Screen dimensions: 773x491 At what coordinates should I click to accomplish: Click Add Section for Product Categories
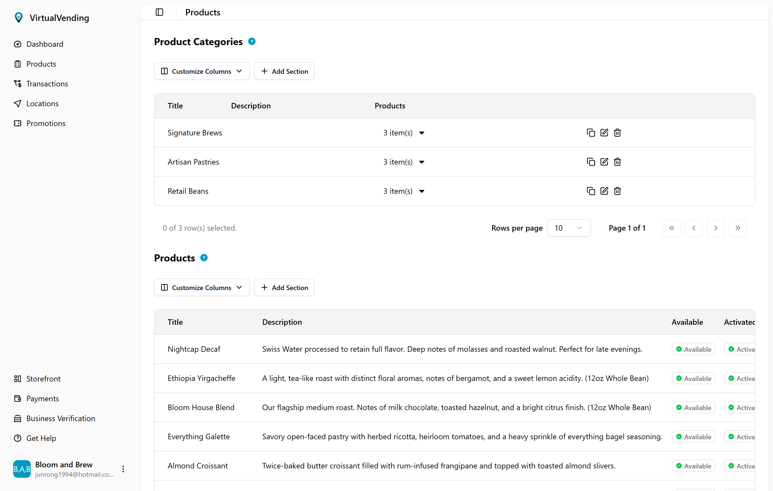284,71
